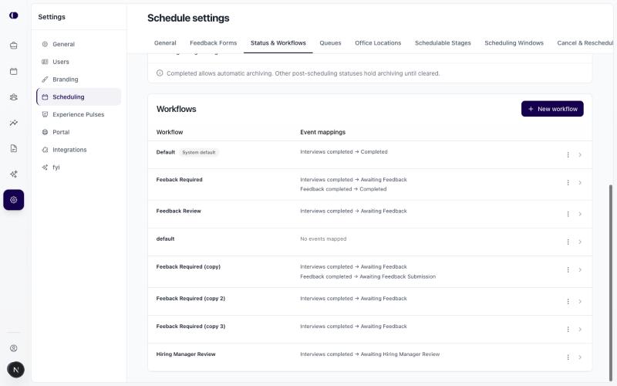Open three-dot menu for lowercase default workflow
Image resolution: width=617 pixels, height=386 pixels.
tap(568, 242)
